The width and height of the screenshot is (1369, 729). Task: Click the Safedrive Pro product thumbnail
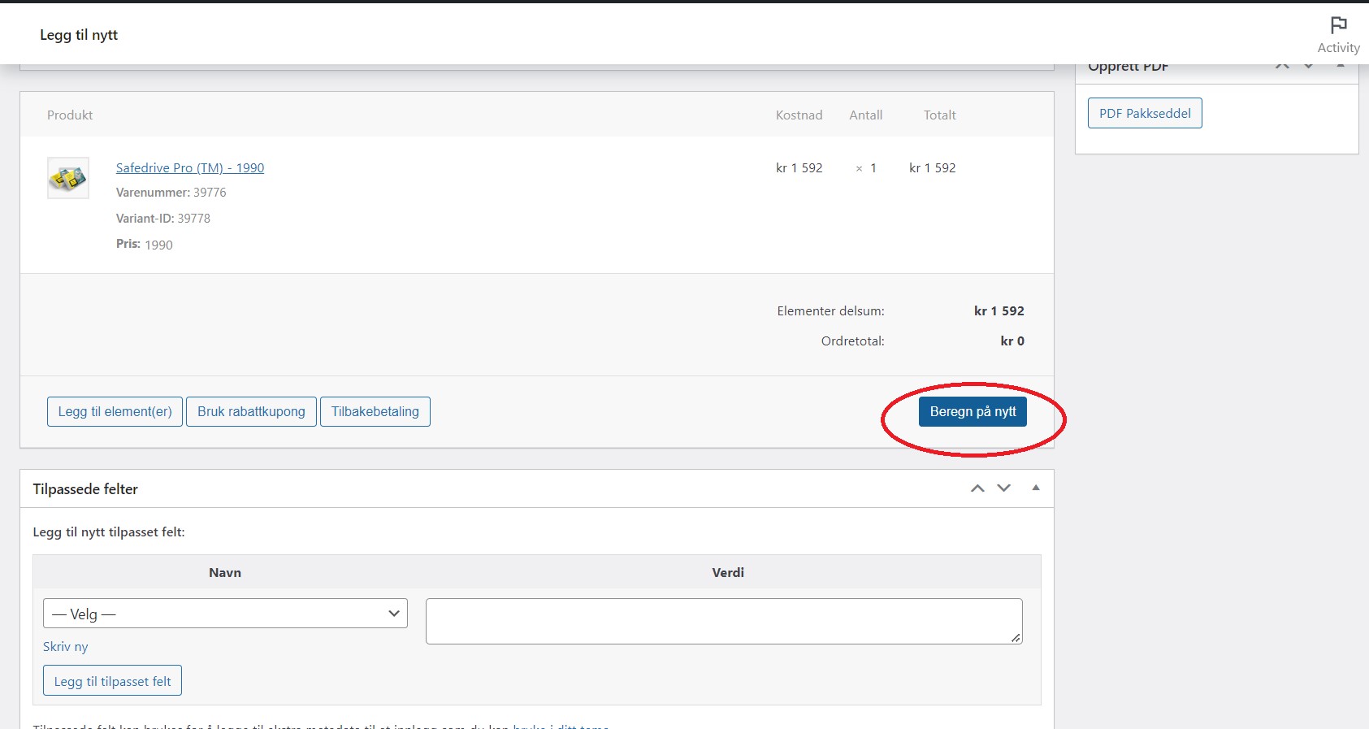pos(68,177)
